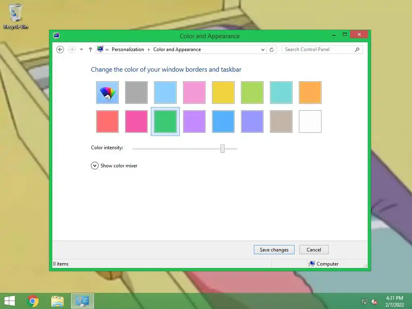Refresh the Control Panel page

click(x=272, y=49)
